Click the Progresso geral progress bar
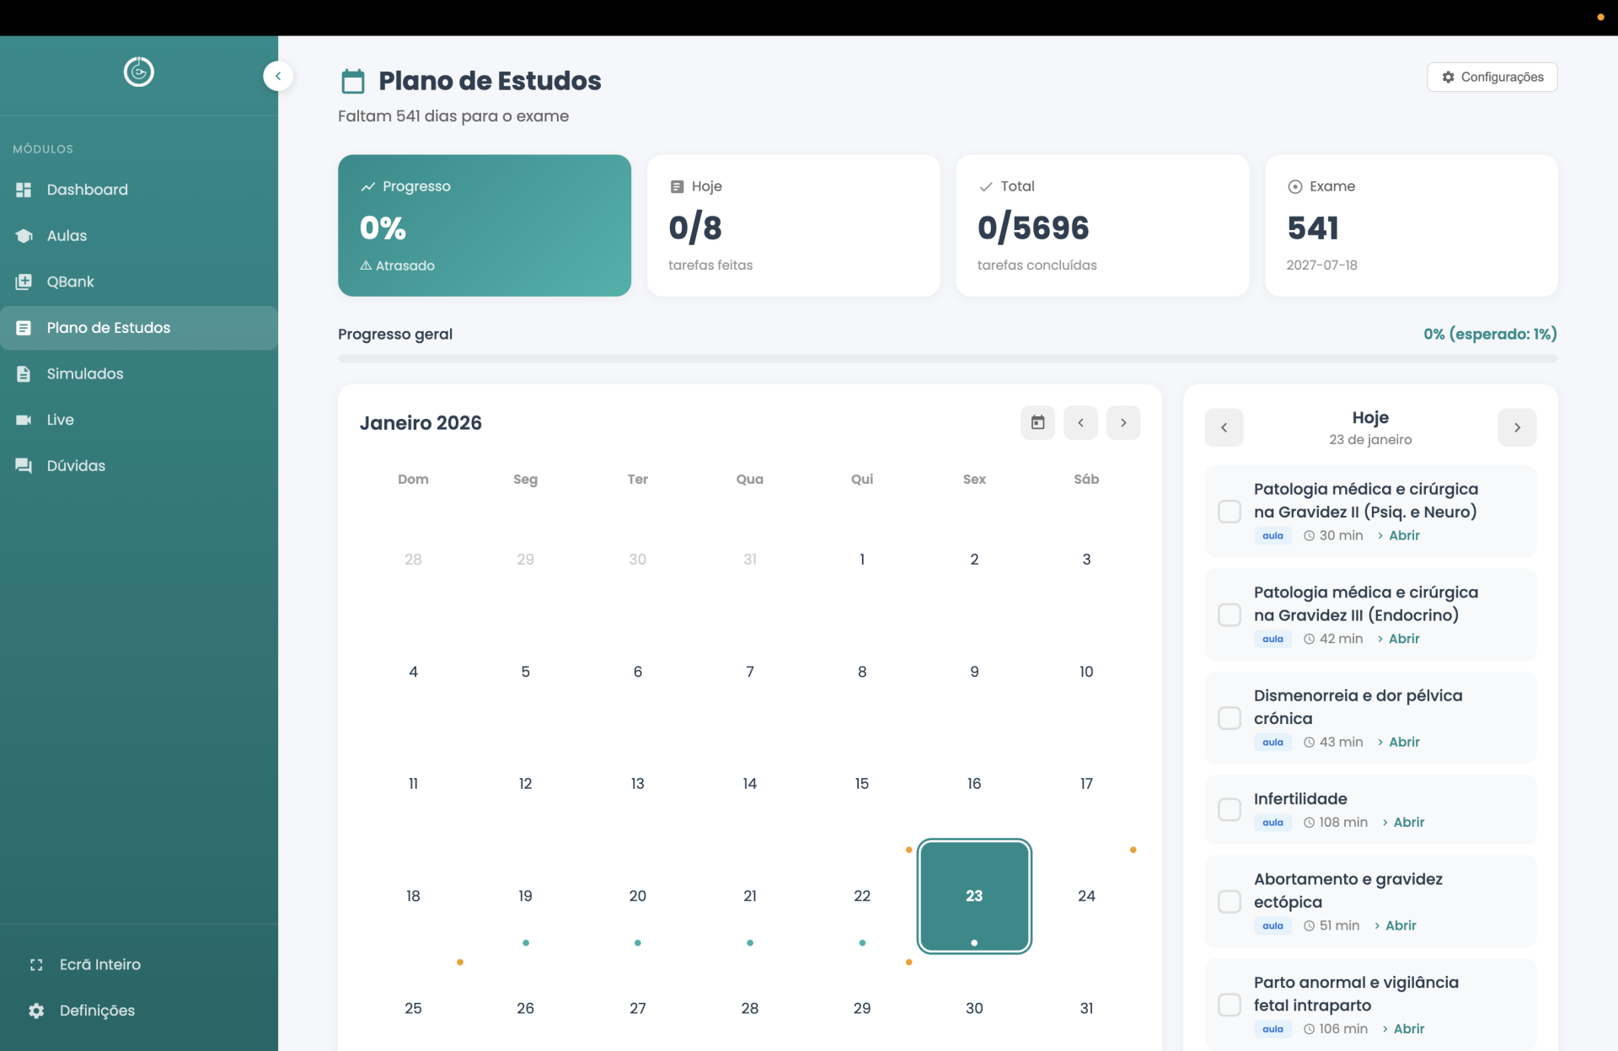Screen dimensions: 1618x1051 click(x=947, y=359)
